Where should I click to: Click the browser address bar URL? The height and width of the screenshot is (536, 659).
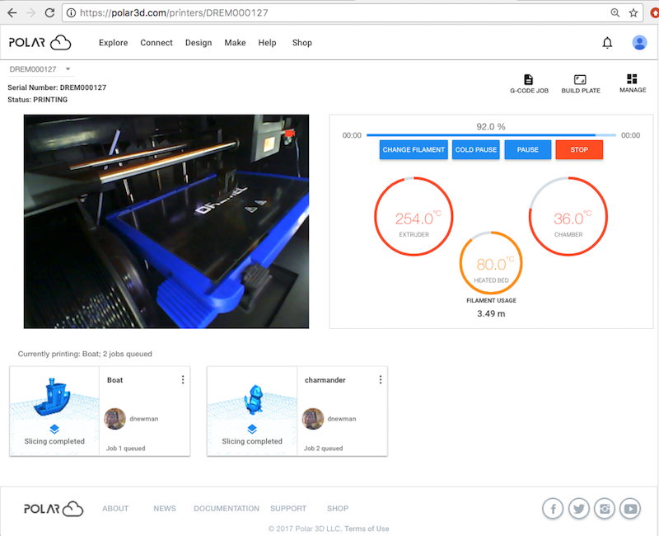(x=174, y=13)
